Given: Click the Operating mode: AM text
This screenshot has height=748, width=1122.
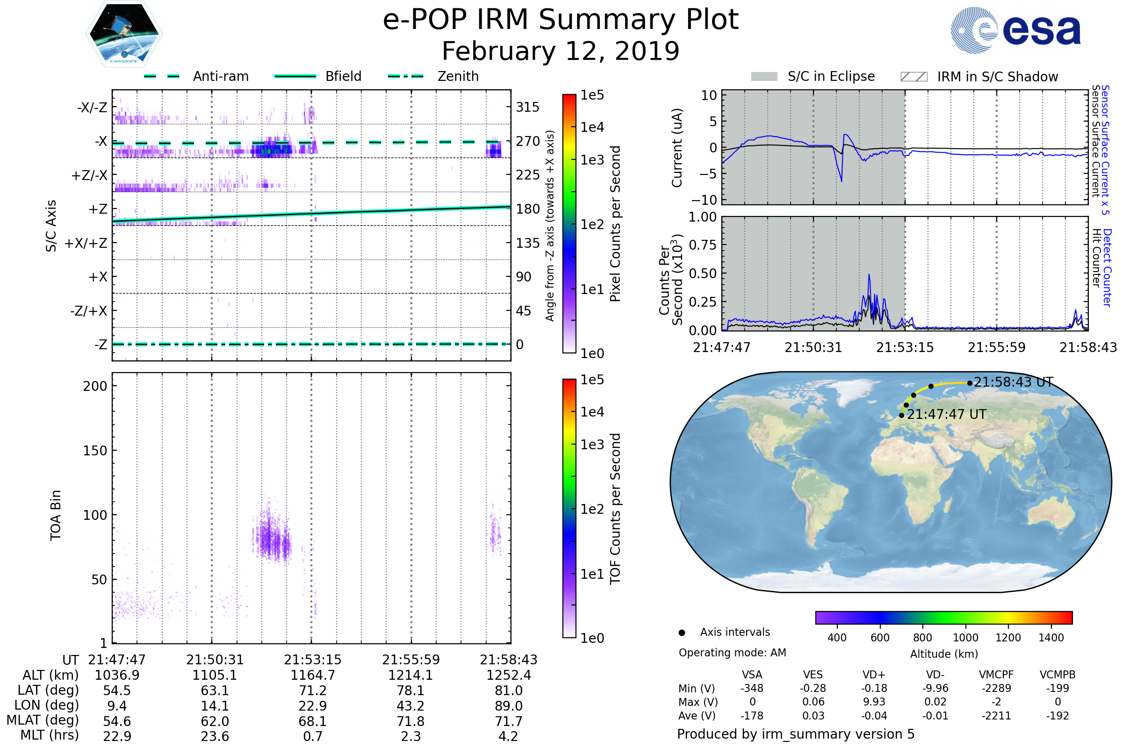Looking at the screenshot, I should [732, 653].
